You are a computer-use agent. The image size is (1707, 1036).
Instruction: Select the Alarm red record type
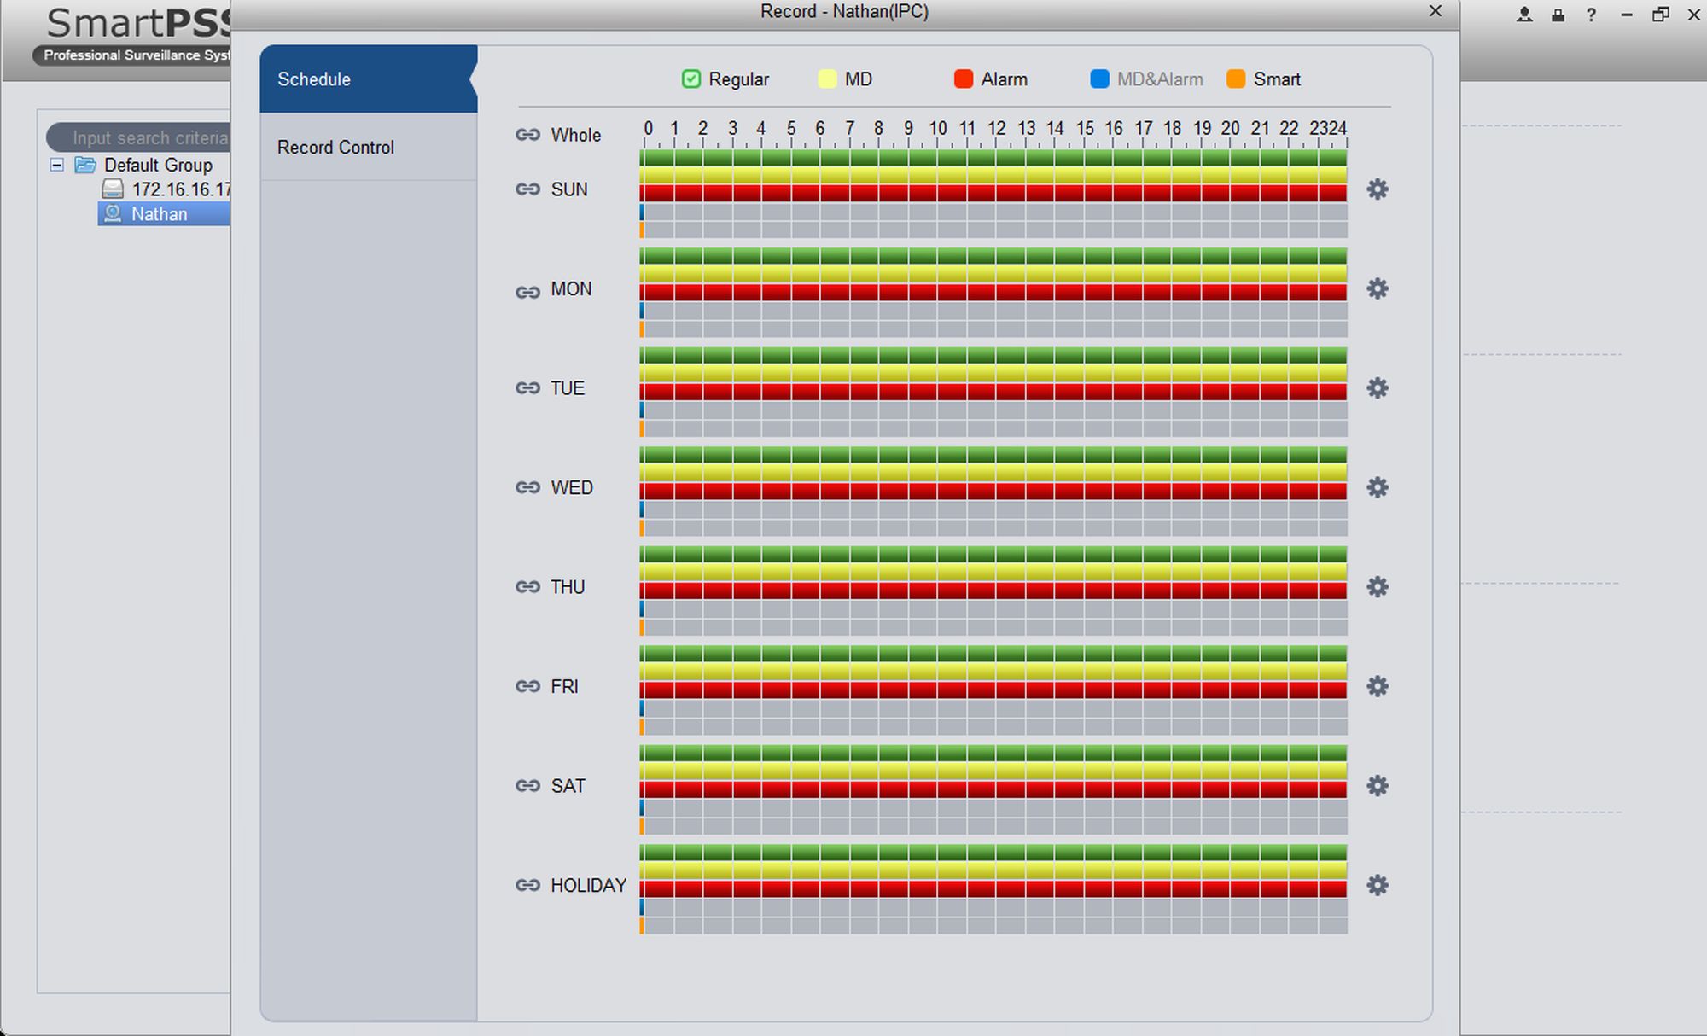[x=964, y=79]
